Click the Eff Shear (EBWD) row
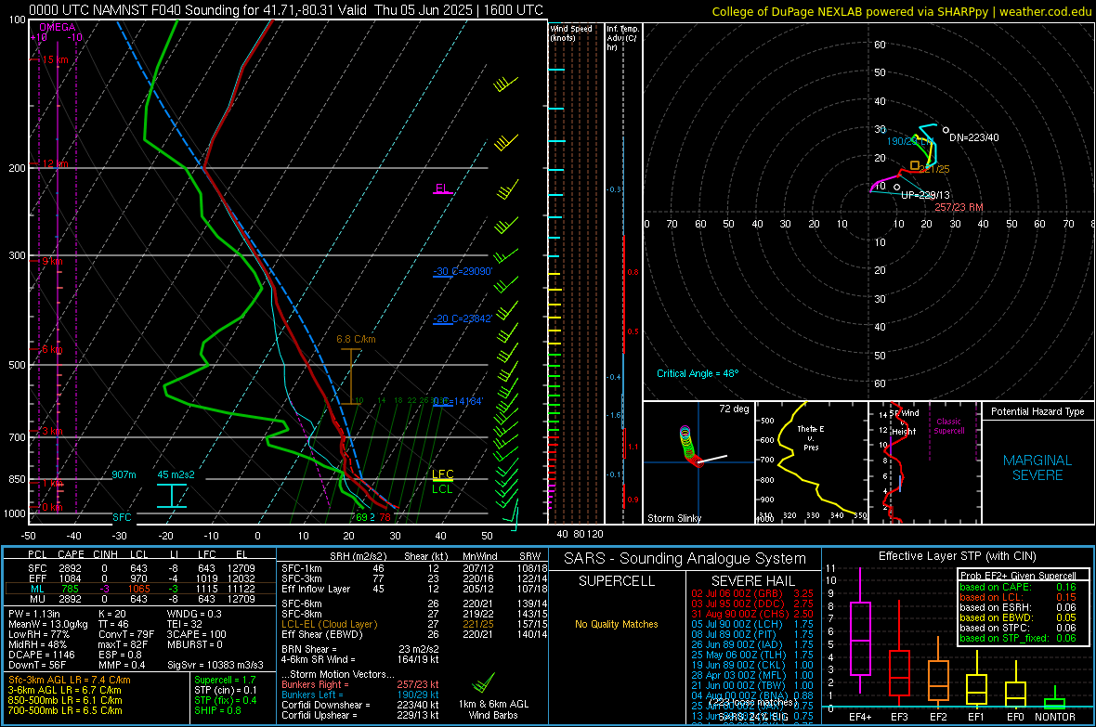Image resolution: width=1096 pixels, height=727 pixels. [415, 634]
